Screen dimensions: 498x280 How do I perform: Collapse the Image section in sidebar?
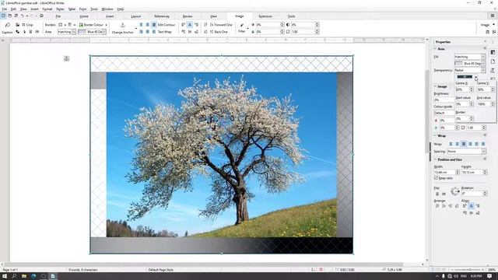click(435, 86)
